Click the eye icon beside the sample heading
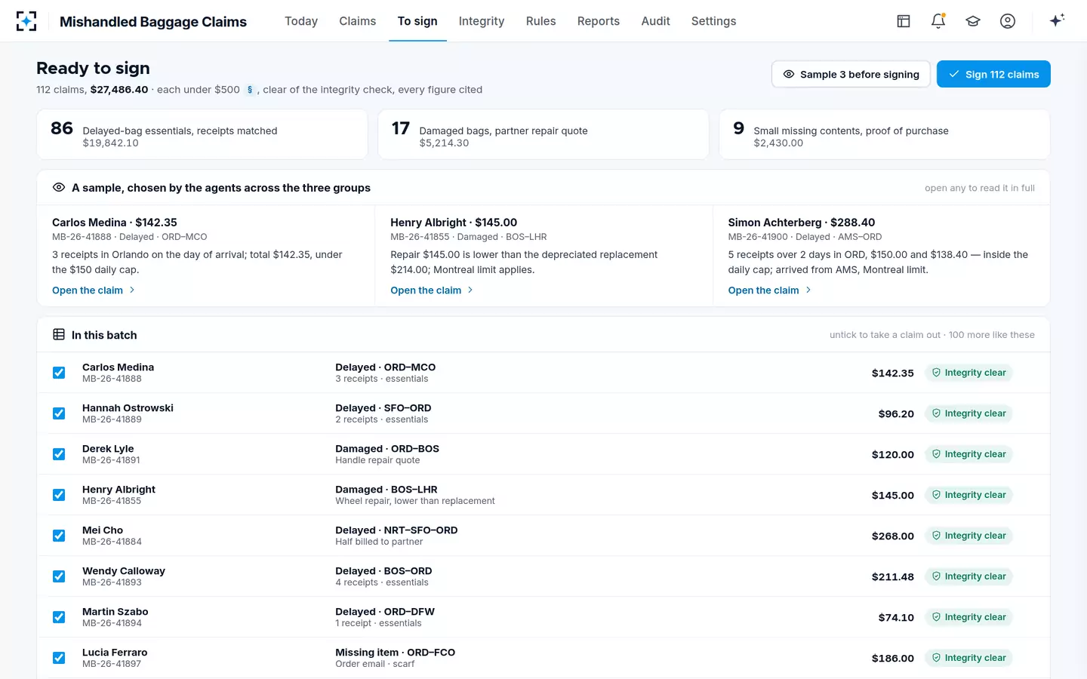1087x679 pixels. (59, 188)
